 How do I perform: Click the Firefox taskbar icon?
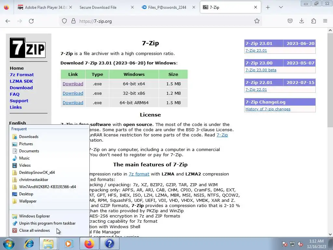click(x=89, y=243)
